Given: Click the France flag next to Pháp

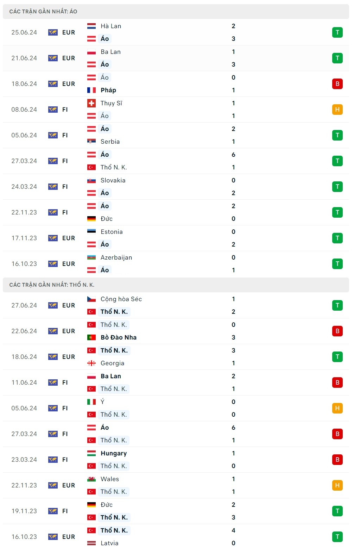Looking at the screenshot, I should tap(91, 90).
